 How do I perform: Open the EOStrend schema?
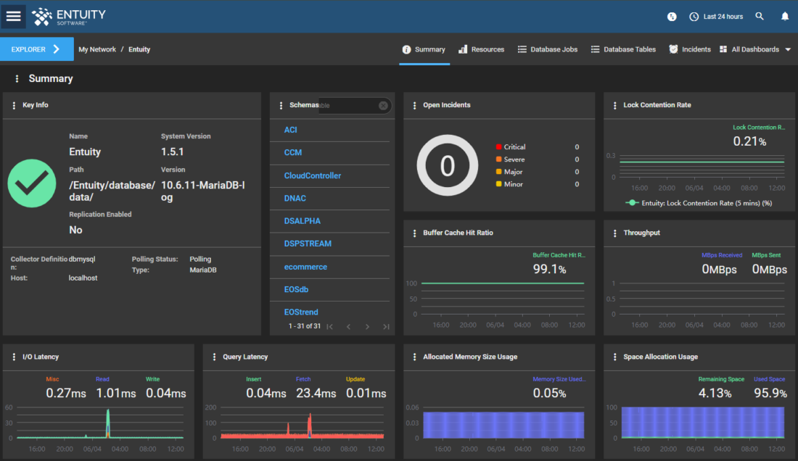[x=301, y=312]
